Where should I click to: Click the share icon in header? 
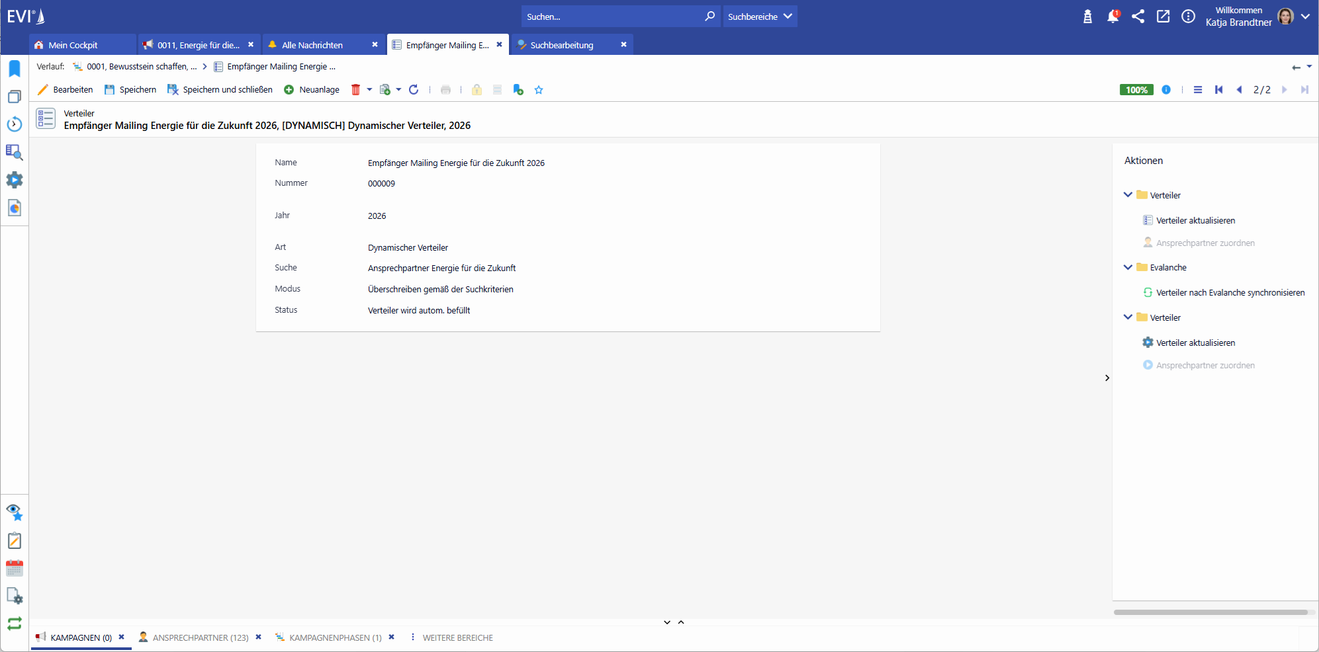pyautogui.click(x=1138, y=17)
